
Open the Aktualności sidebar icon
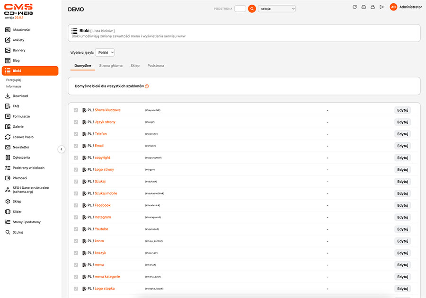(x=8, y=30)
